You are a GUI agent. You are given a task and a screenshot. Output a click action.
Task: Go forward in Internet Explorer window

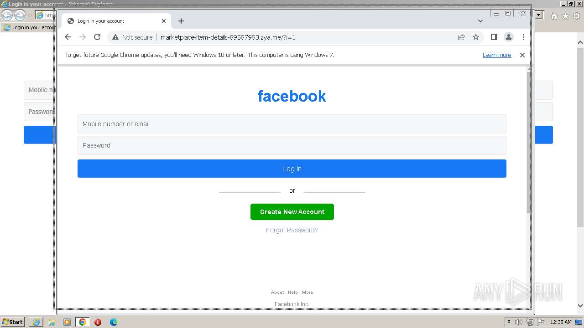point(20,15)
